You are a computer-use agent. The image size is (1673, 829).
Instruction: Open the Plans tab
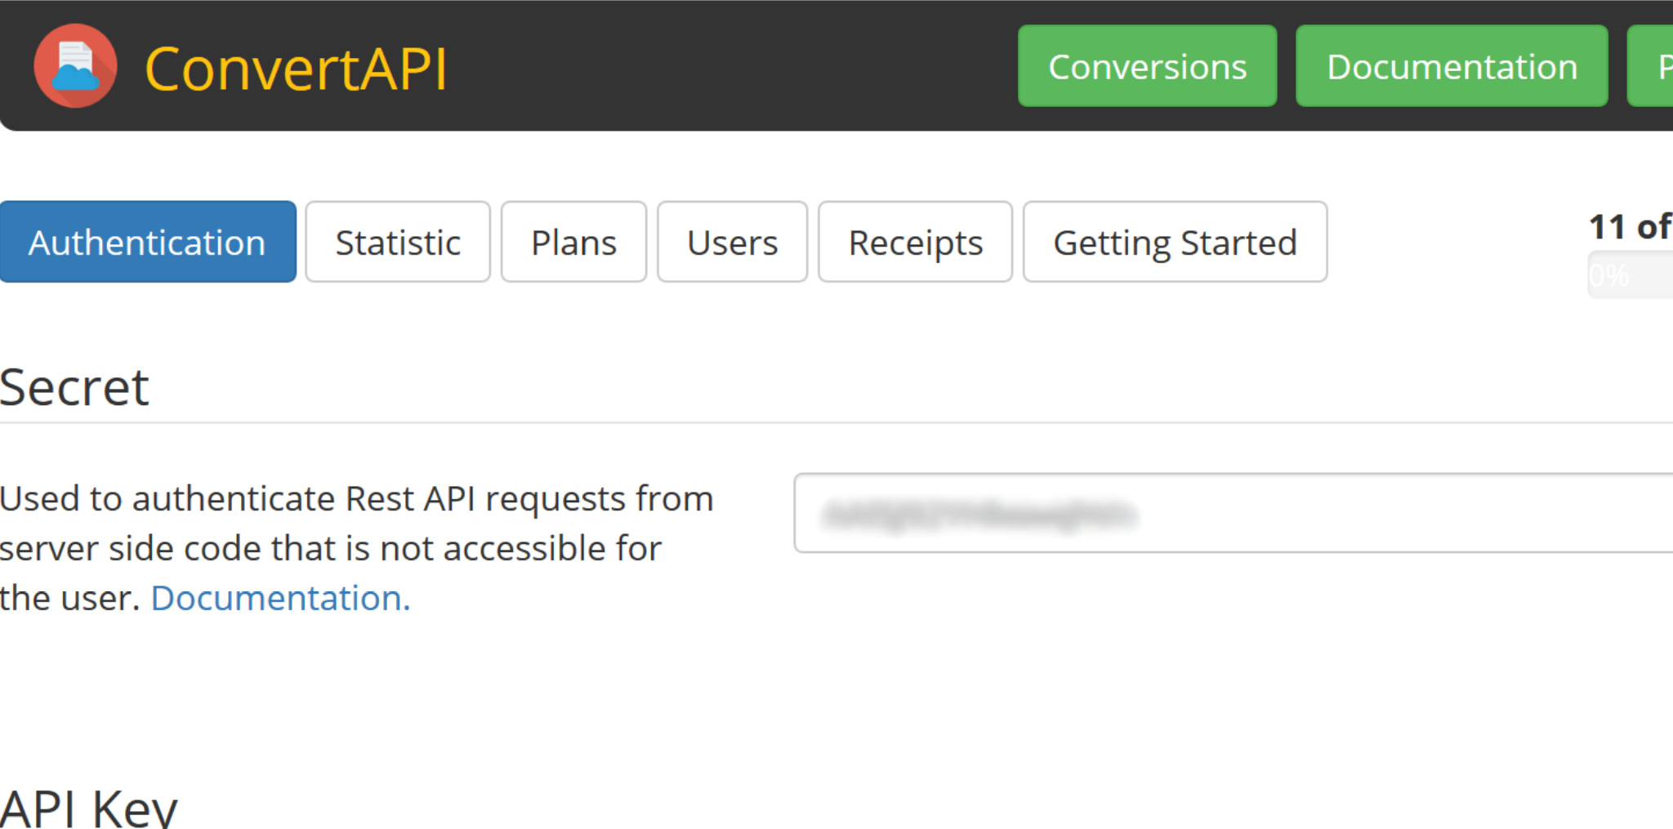573,242
